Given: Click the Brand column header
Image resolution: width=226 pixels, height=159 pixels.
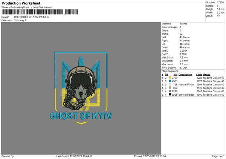Looking at the screenshot, I should (207, 75).
